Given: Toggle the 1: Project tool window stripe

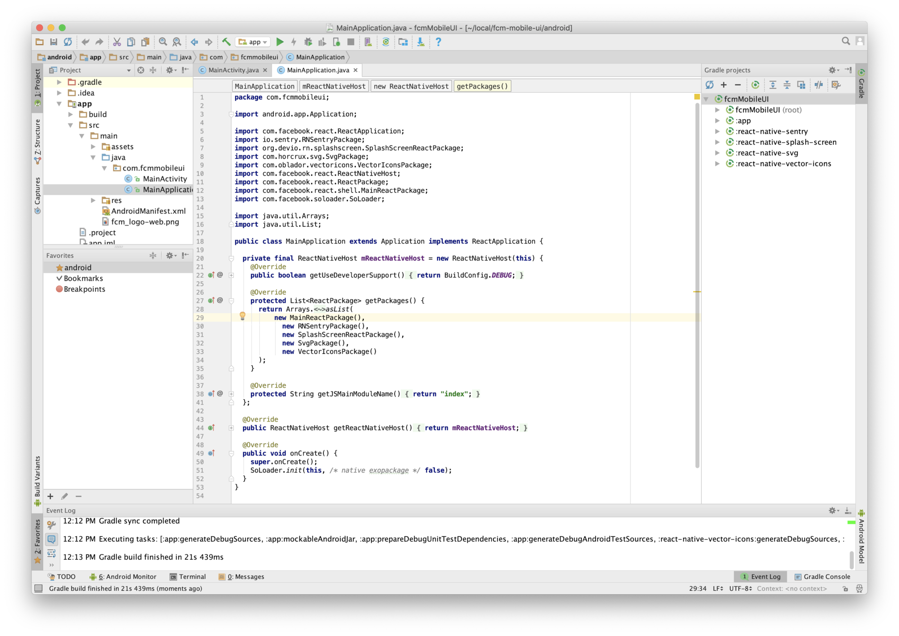Looking at the screenshot, I should pos(38,87).
